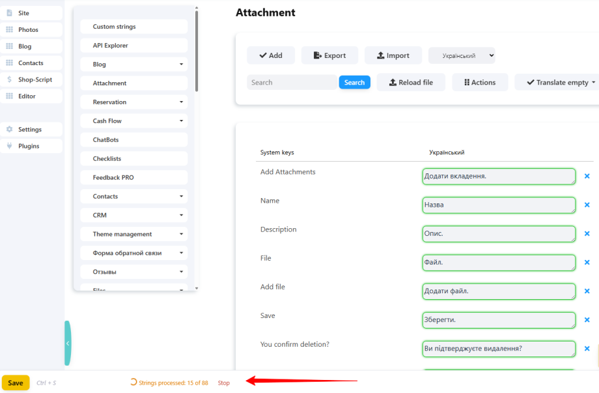599x393 pixels.
Task: Click the blue Search button
Action: pyautogui.click(x=354, y=82)
